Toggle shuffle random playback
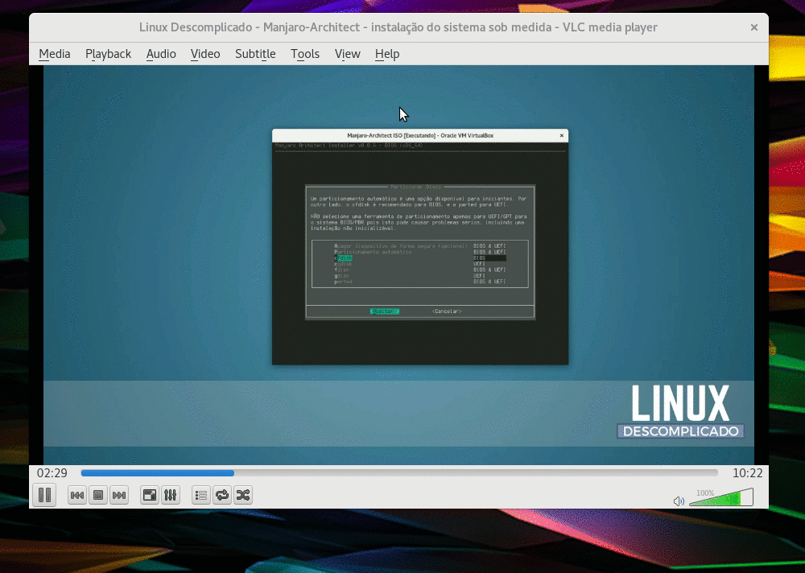 243,495
